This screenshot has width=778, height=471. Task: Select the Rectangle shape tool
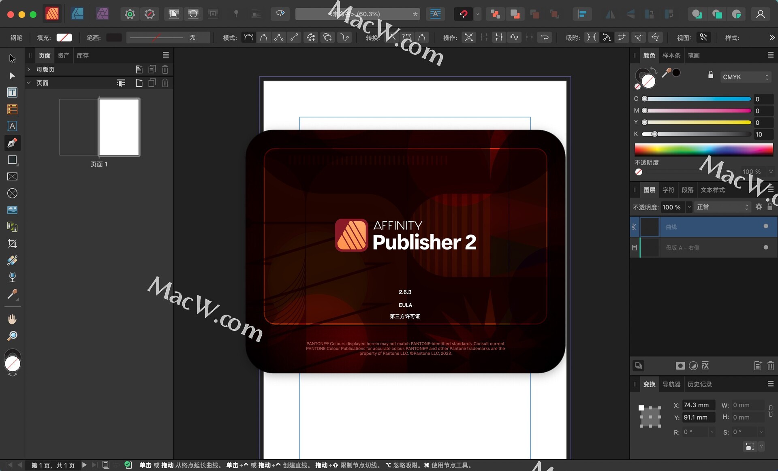coord(12,160)
